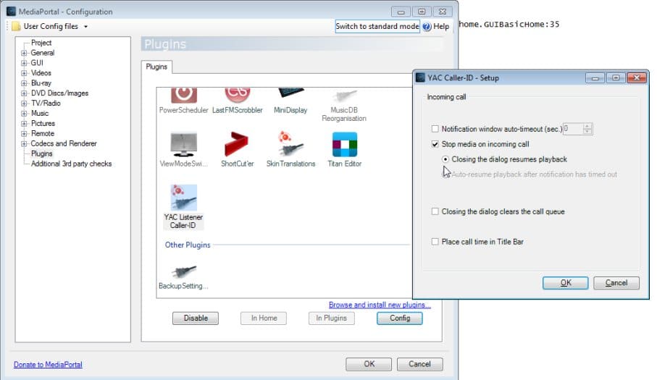Expand the Pictures tree node
657x380 pixels.
(24, 124)
